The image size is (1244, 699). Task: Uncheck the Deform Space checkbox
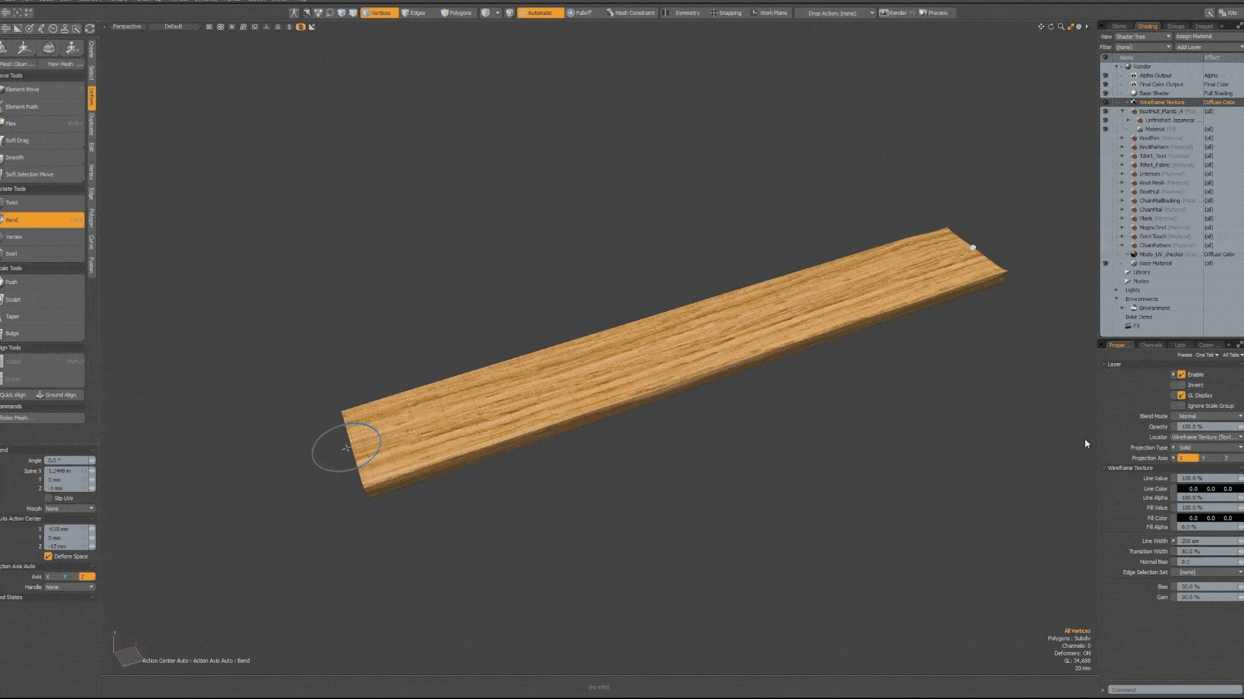(x=48, y=557)
